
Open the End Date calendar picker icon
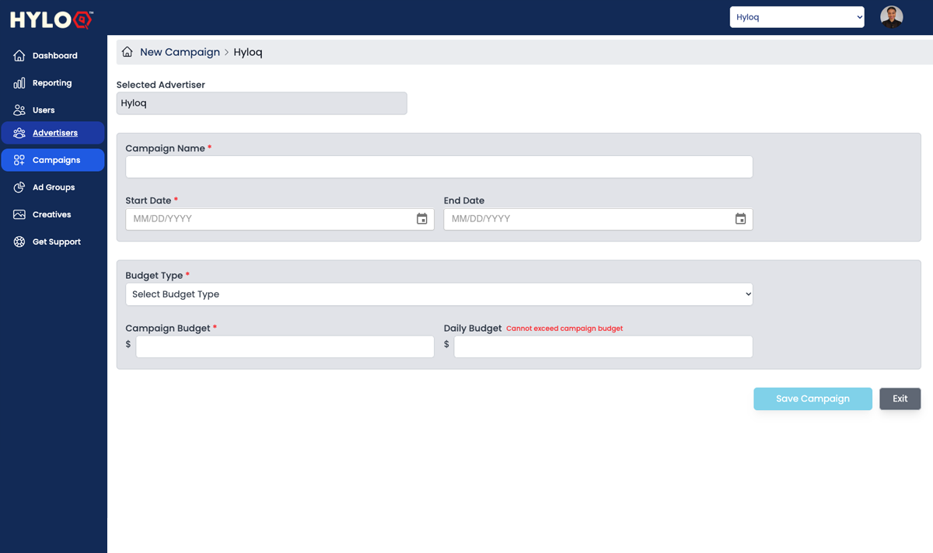pyautogui.click(x=740, y=219)
